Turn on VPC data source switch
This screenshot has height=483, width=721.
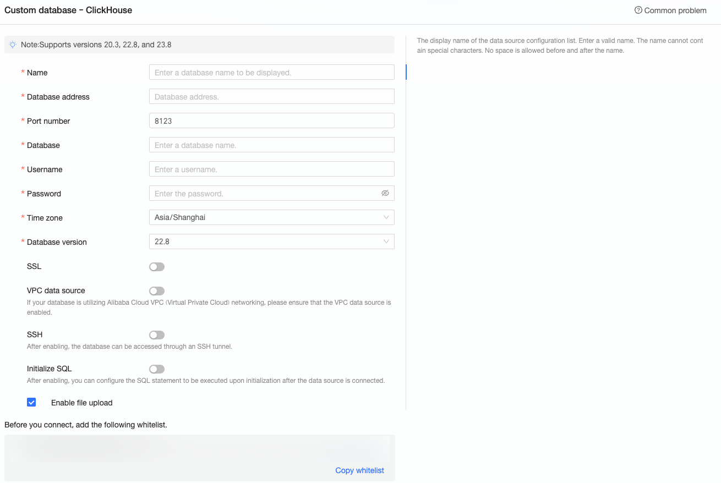pos(157,291)
